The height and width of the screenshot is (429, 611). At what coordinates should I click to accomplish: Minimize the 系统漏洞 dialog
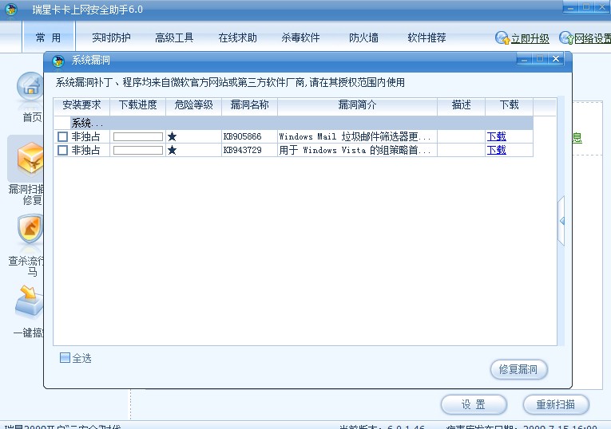click(x=524, y=59)
